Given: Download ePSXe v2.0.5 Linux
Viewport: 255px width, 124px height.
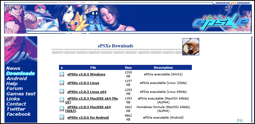Looking at the screenshot, I should (83, 83).
